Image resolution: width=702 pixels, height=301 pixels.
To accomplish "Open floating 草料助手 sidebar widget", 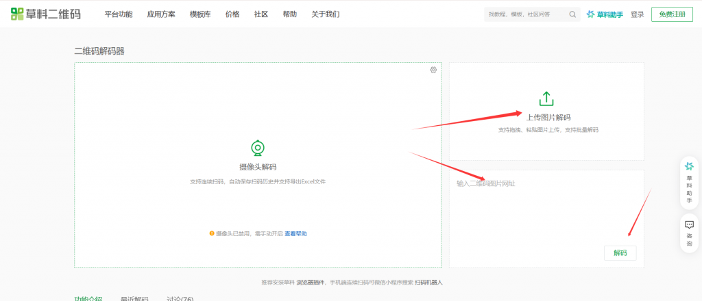I will [689, 183].
